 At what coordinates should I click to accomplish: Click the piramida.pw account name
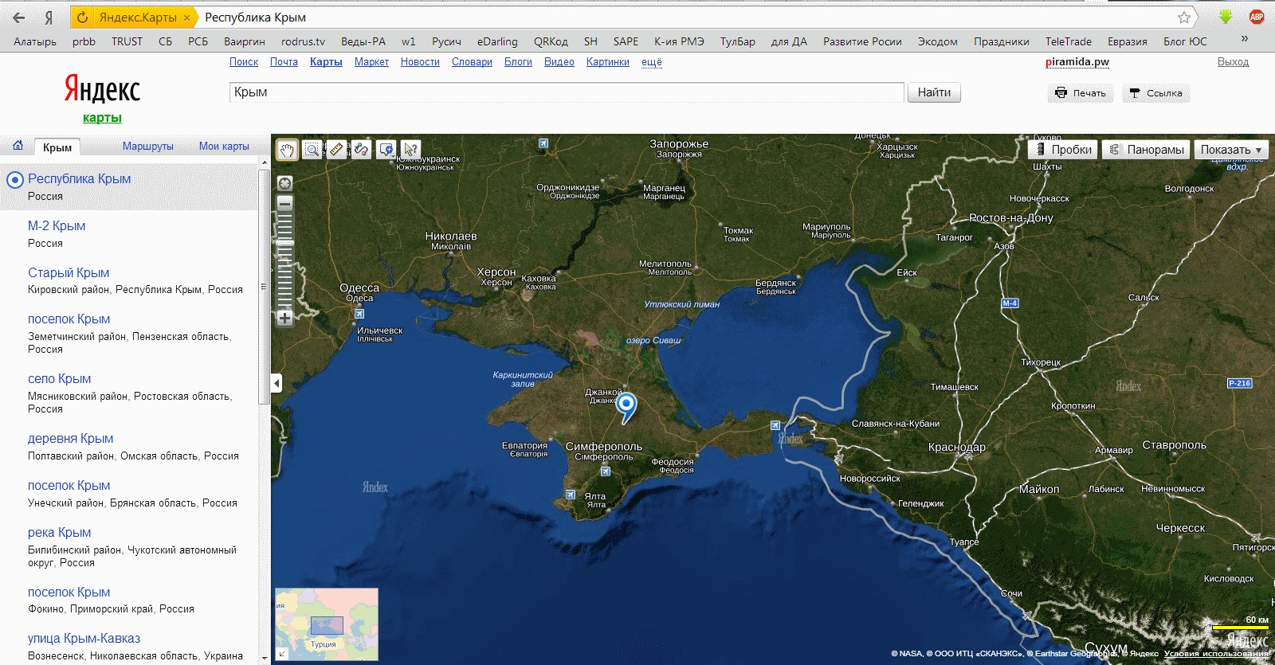click(1077, 62)
